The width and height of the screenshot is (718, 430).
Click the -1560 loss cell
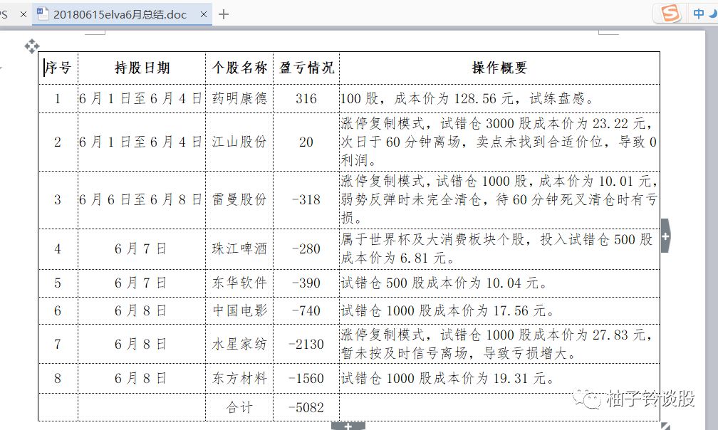coord(306,378)
